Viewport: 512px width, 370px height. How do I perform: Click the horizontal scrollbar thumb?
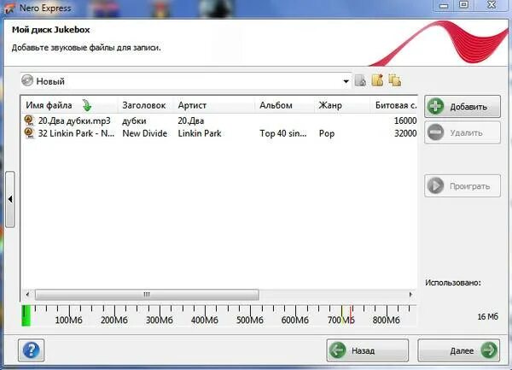pos(147,295)
